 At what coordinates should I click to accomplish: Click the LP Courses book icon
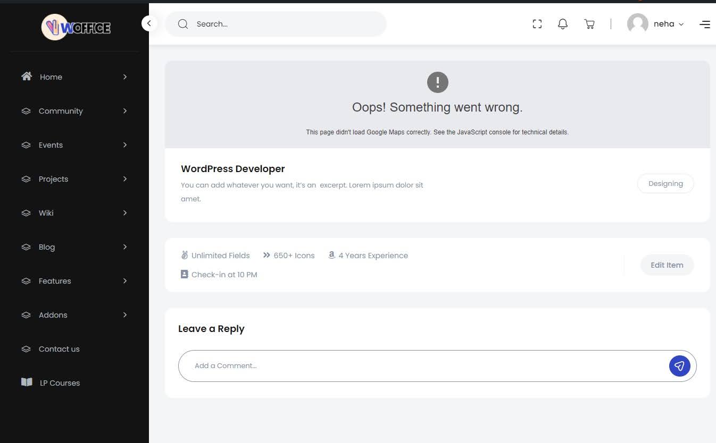click(x=27, y=382)
